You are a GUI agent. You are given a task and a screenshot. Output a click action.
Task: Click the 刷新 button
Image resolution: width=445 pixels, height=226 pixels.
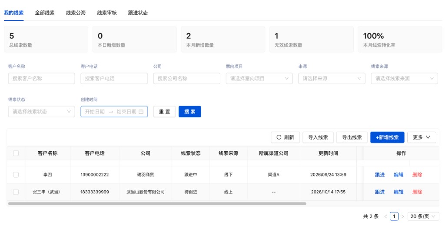(285, 137)
